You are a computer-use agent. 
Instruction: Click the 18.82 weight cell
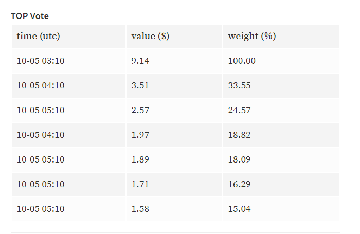pos(281,135)
